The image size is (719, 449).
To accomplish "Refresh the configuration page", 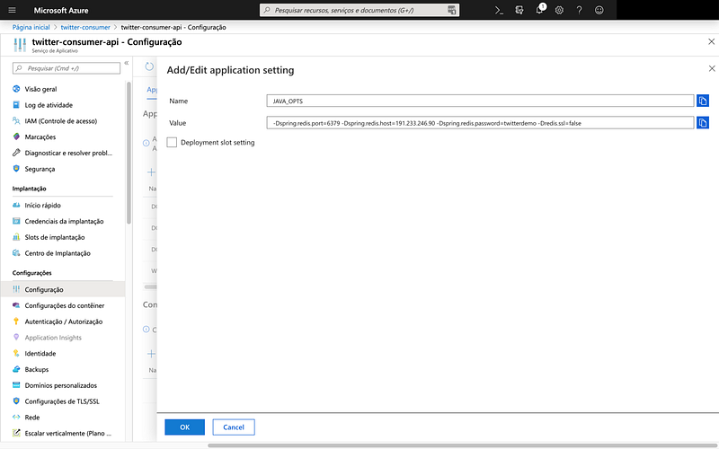I will pos(149,66).
